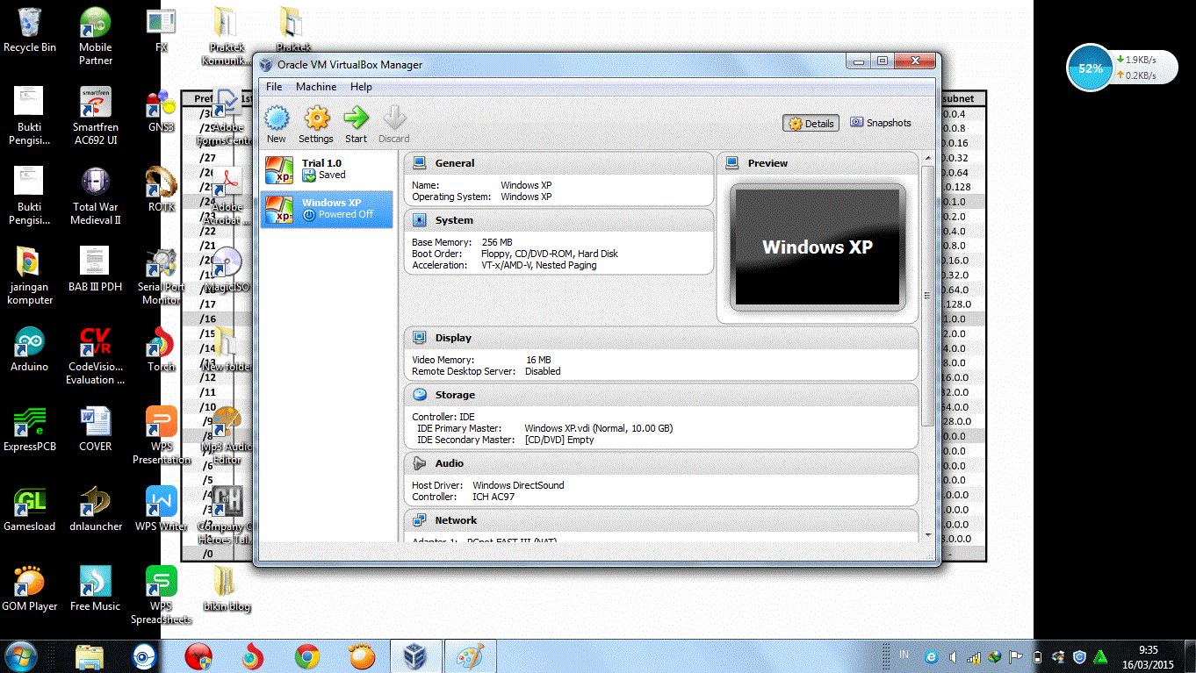The width and height of the screenshot is (1196, 673).
Task: Open the GOM Player desktop icon
Action: pos(29,589)
